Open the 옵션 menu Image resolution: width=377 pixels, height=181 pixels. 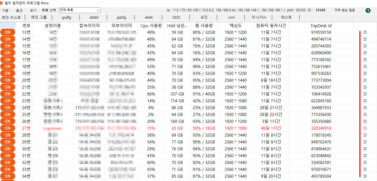(x=19, y=10)
